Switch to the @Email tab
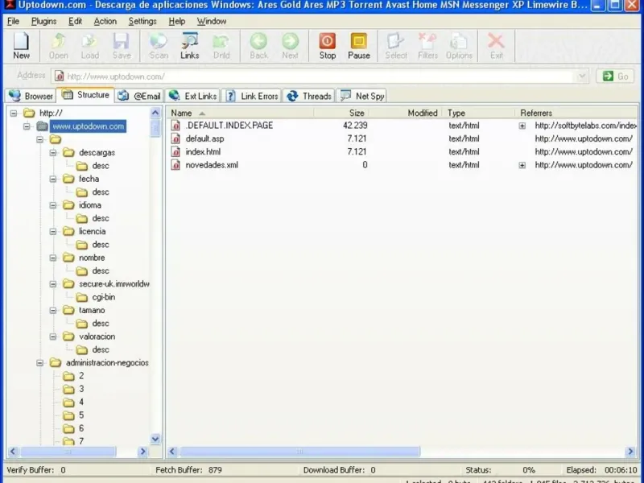 138,96
